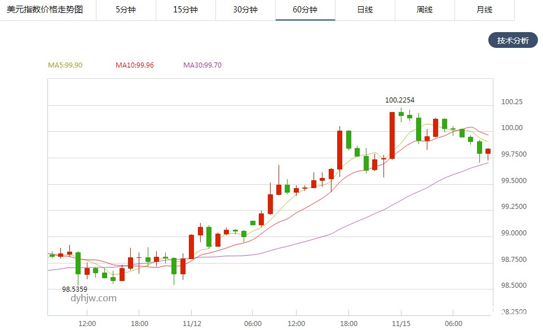Click the 99.5000 price axis label
The height and width of the screenshot is (330, 543).
[x=513, y=181]
